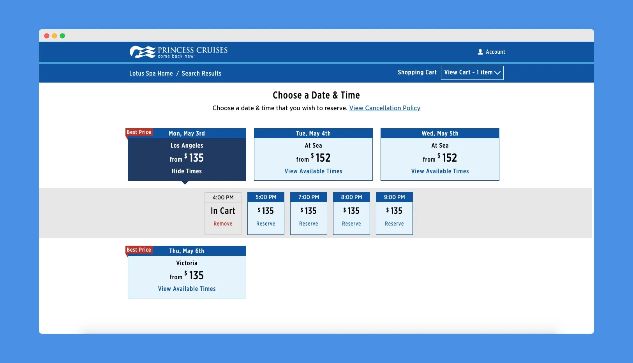The width and height of the screenshot is (633, 363).
Task: Click Los Angeles port name text
Action: pos(187,145)
